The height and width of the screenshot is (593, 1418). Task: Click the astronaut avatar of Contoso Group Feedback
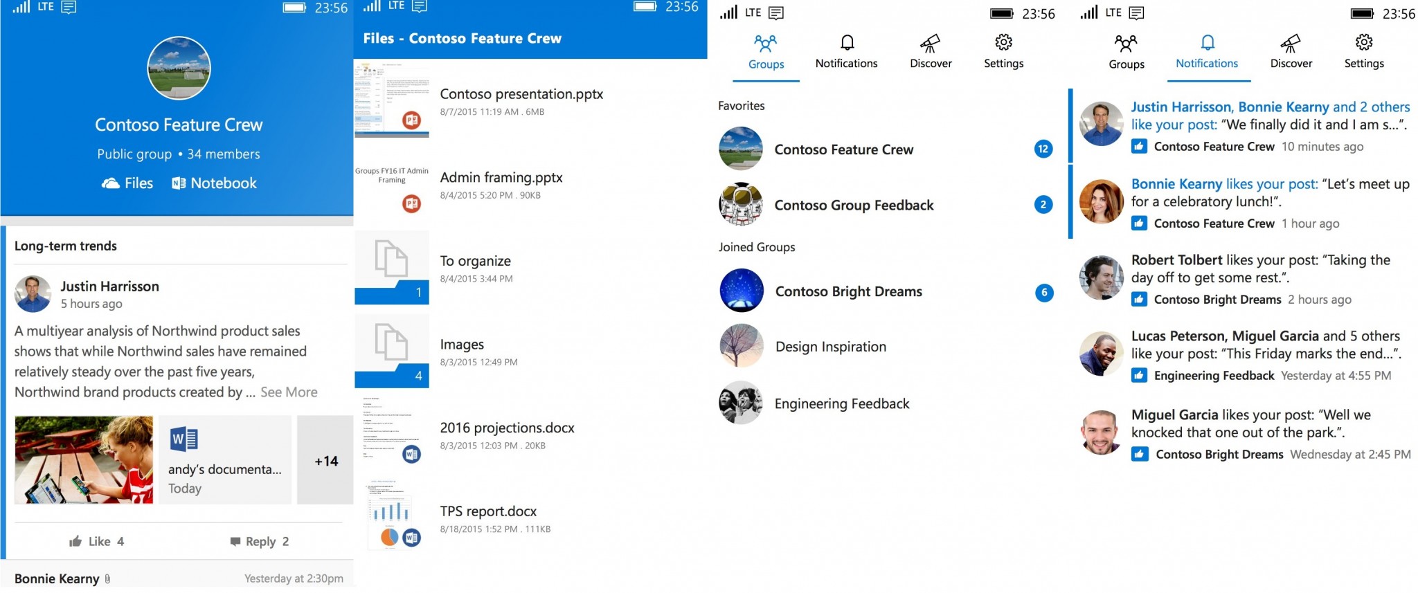(x=741, y=204)
